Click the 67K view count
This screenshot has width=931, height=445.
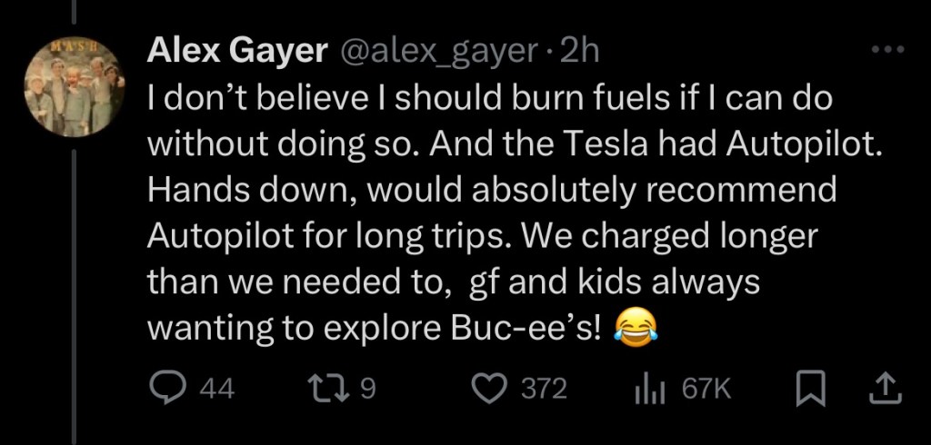pos(706,390)
